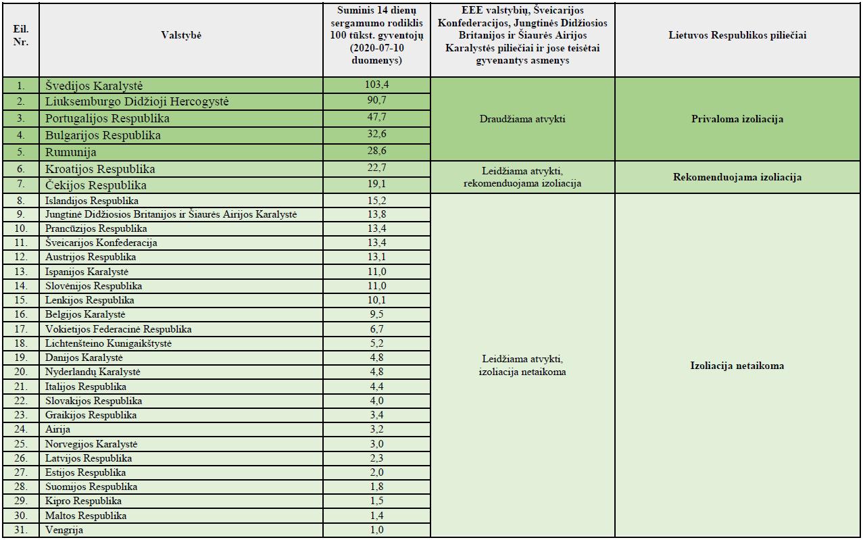Select the Portugalijos Respublika cell
863x540 pixels.
pyautogui.click(x=181, y=118)
